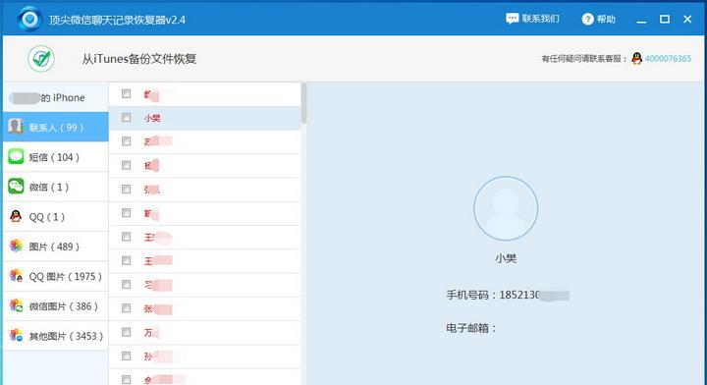Click the 手机号码 phone number text
This screenshot has height=385, width=707.
pos(508,295)
